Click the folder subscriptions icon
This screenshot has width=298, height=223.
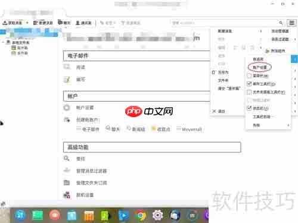point(67,183)
